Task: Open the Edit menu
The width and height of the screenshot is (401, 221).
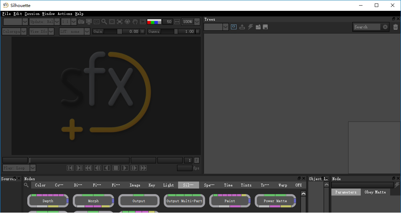Action: click(17, 14)
